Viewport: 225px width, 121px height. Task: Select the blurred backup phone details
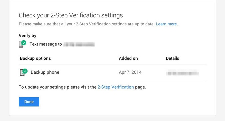(x=182, y=73)
